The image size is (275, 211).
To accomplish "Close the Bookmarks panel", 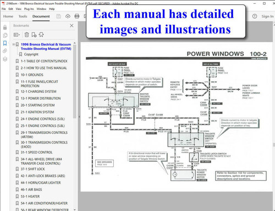I will [x=71, y=26].
